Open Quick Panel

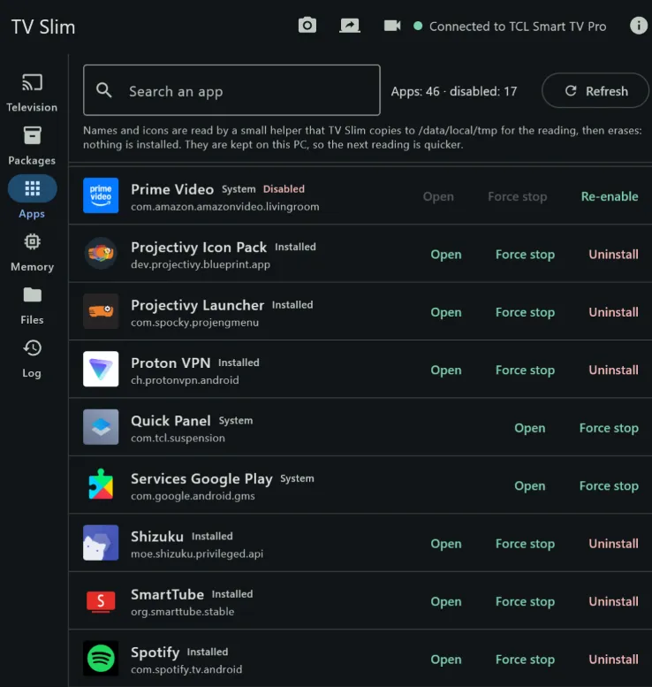coord(530,428)
